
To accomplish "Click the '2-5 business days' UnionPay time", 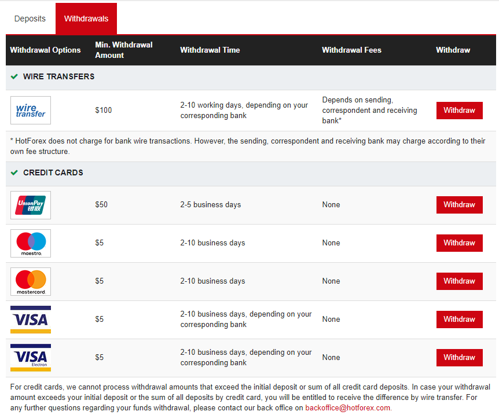I will [x=211, y=205].
